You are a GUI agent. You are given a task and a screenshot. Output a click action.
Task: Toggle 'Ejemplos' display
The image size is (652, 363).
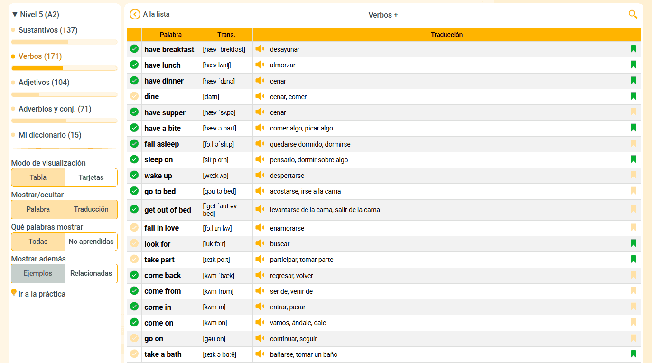point(38,273)
